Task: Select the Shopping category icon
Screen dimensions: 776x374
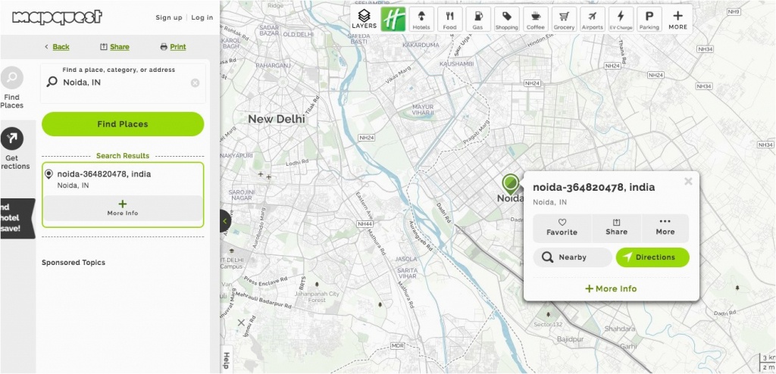Action: coord(506,19)
